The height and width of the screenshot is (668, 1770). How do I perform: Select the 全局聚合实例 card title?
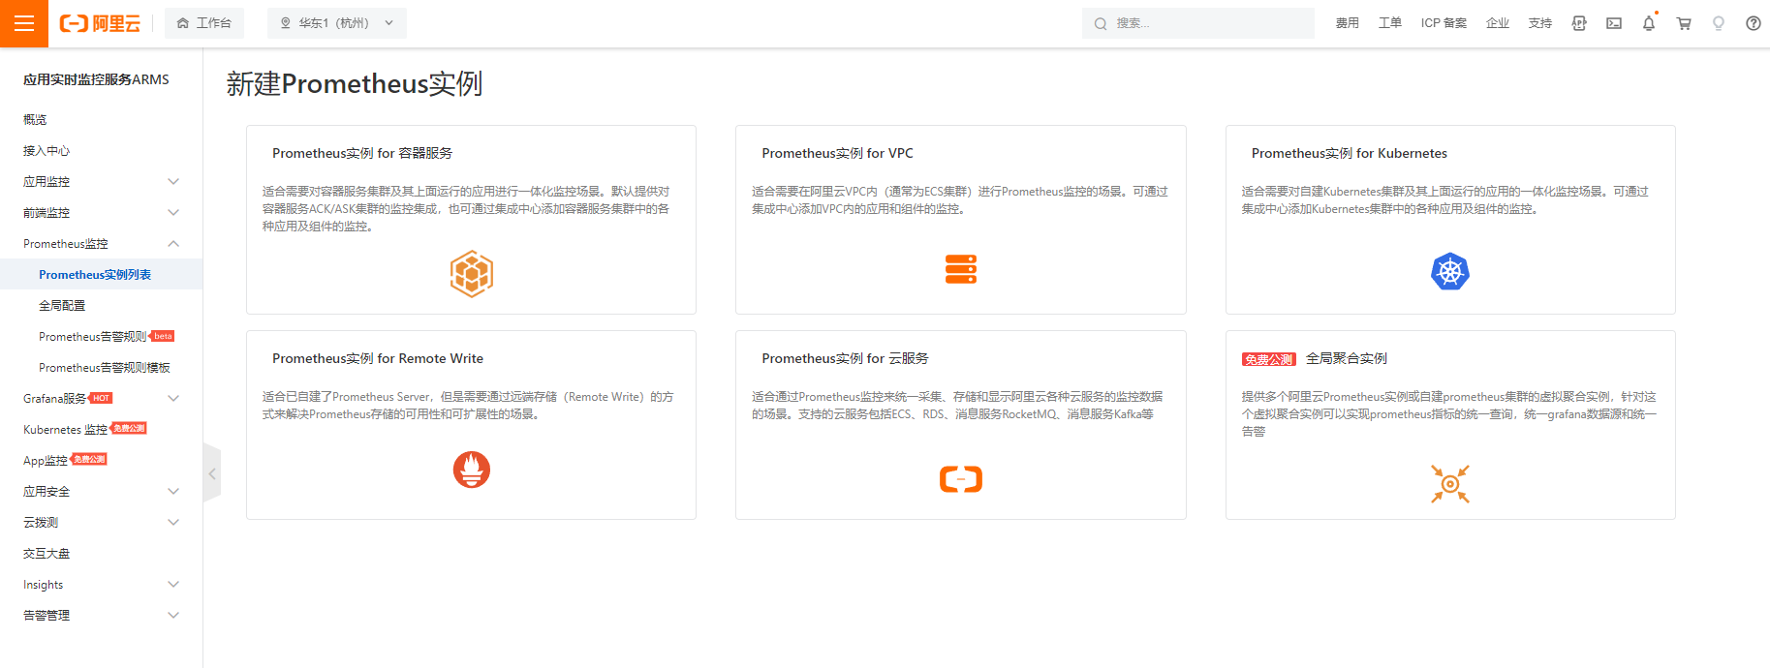(1347, 358)
